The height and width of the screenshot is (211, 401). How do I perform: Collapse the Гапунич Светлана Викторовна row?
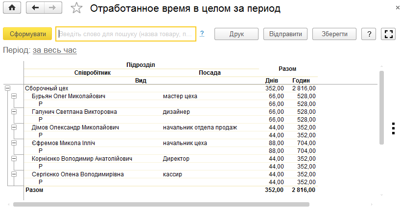[x=14, y=112]
